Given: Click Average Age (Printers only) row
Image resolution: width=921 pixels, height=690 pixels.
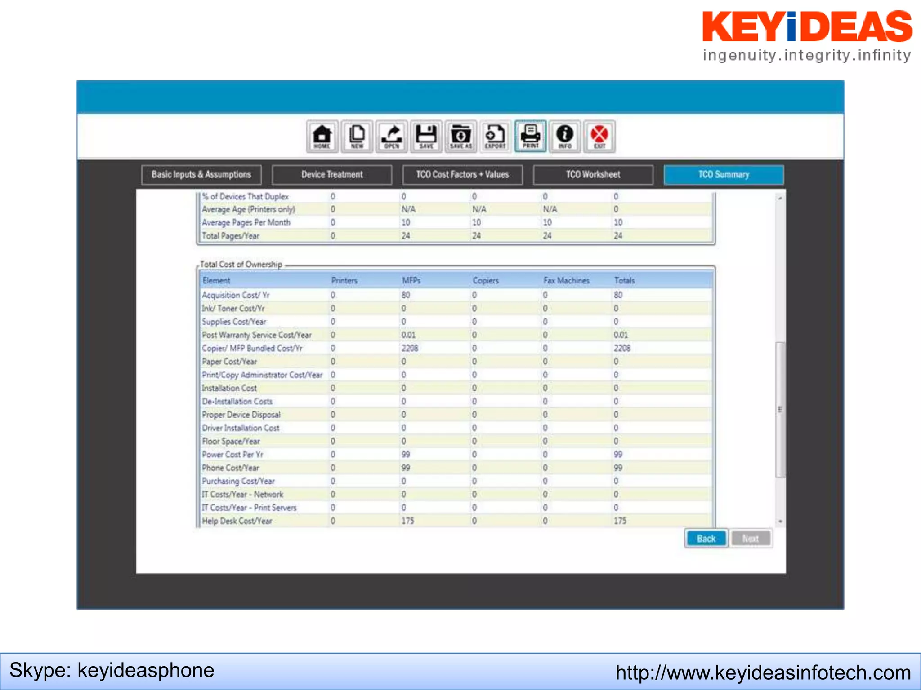Looking at the screenshot, I should (x=456, y=209).
